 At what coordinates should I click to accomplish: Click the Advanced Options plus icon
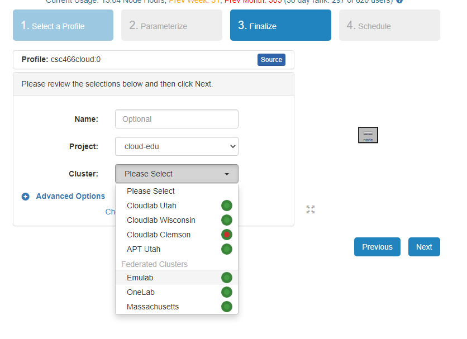click(26, 197)
